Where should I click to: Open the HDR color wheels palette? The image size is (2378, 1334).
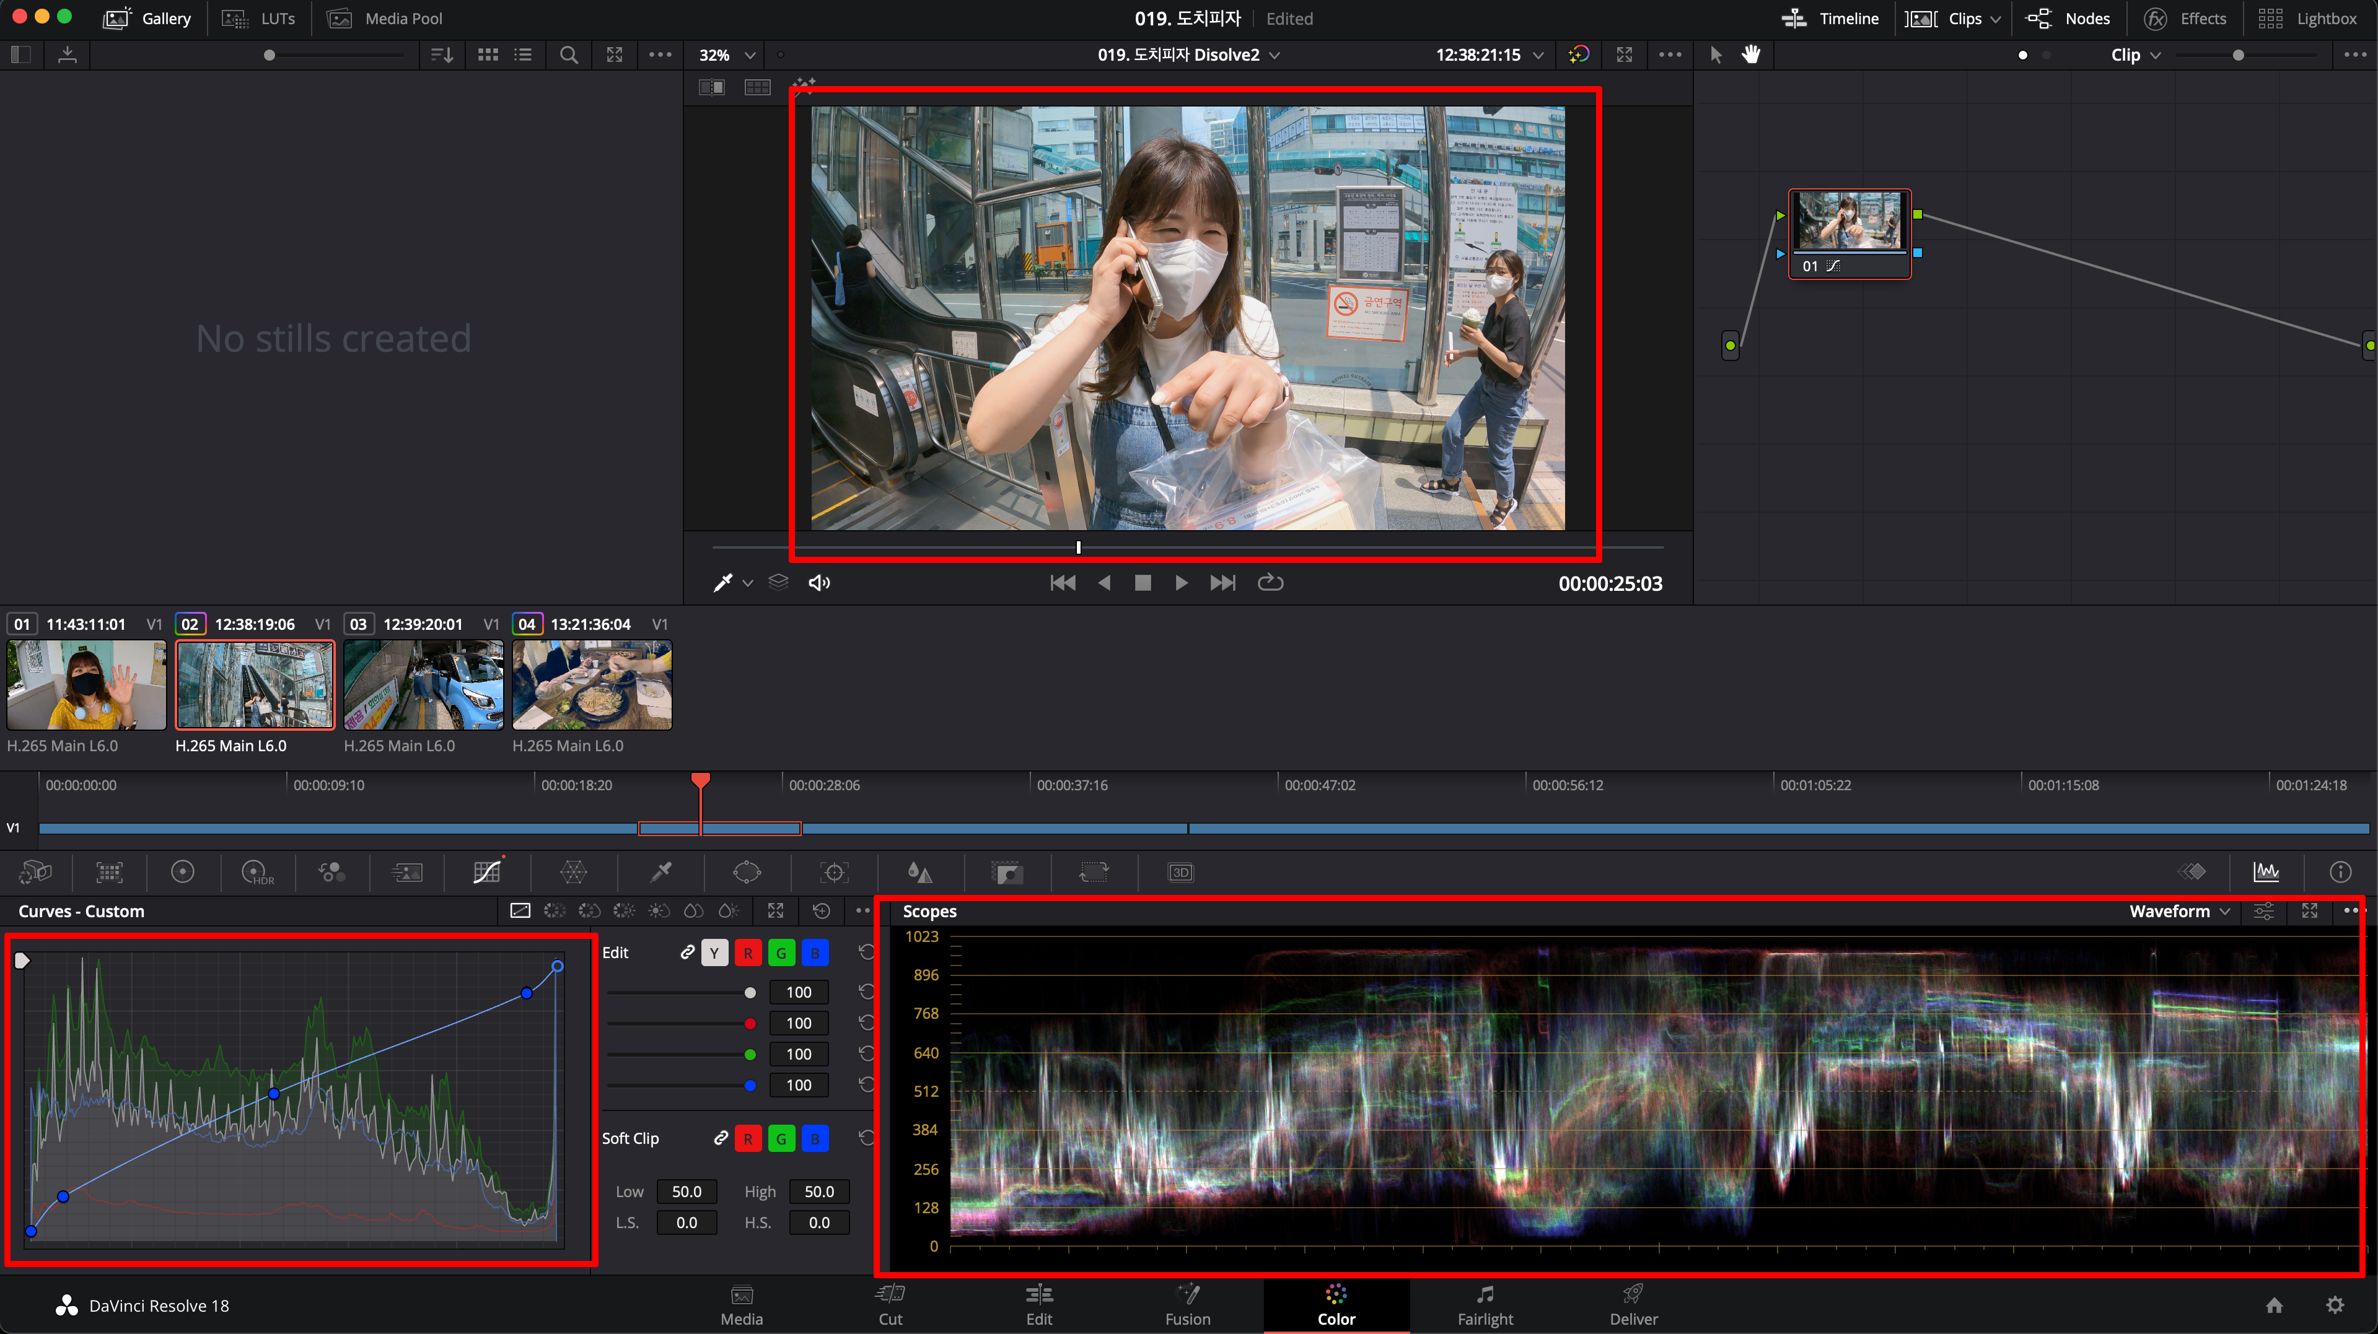pyautogui.click(x=257, y=872)
